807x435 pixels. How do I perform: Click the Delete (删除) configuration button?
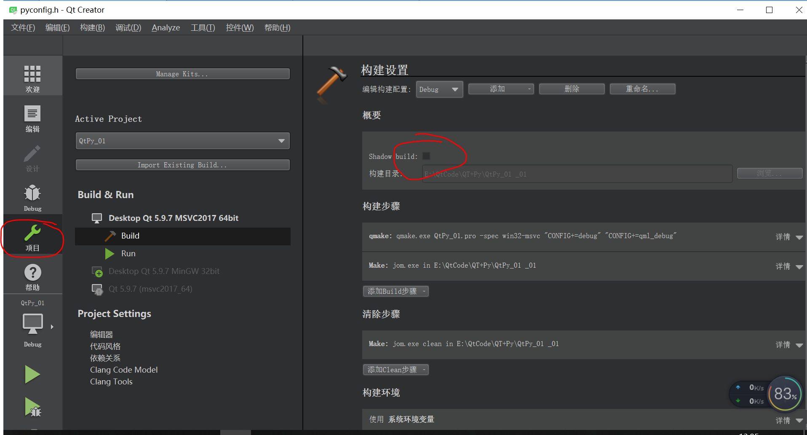click(x=572, y=89)
